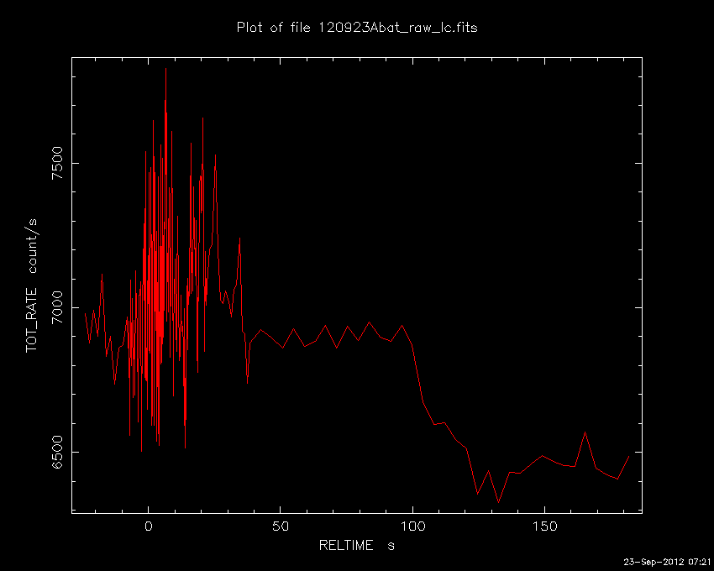Click x-axis tick label '0'
Screen dimensions: 714x571
pos(149,526)
